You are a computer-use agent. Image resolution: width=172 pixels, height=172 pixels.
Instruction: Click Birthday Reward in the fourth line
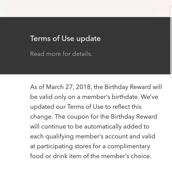click(x=134, y=117)
